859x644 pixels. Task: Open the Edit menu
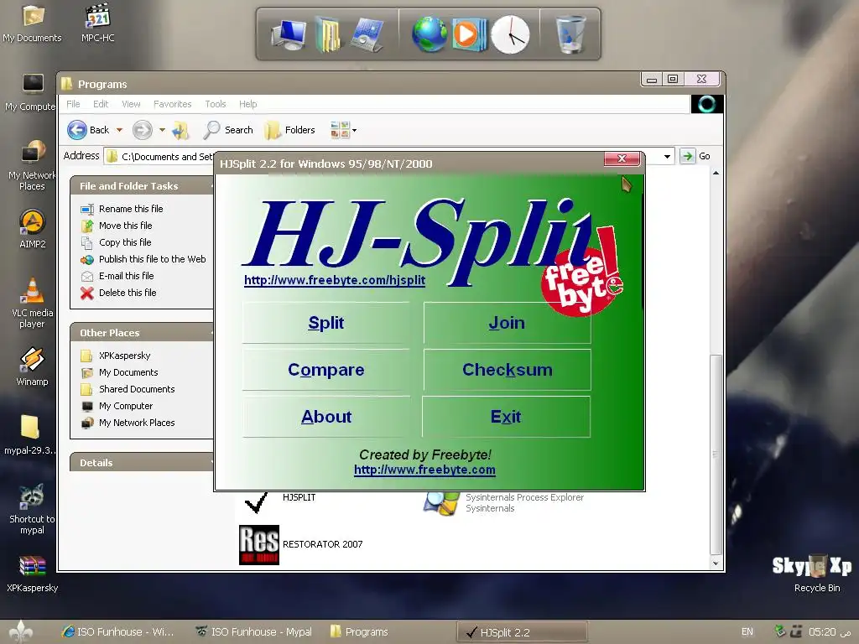101,104
